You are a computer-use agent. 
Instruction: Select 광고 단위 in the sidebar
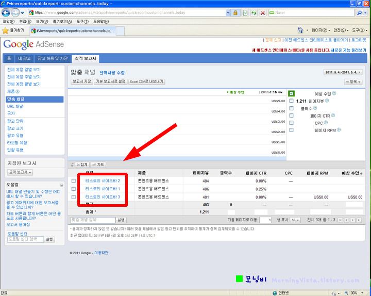point(15,121)
